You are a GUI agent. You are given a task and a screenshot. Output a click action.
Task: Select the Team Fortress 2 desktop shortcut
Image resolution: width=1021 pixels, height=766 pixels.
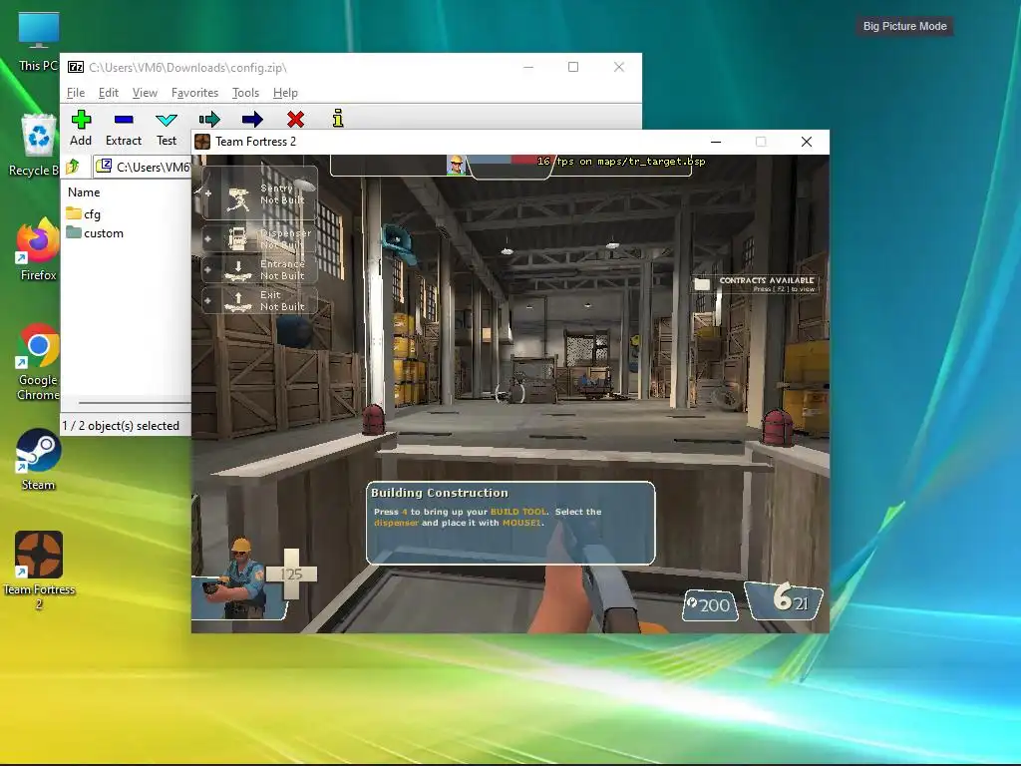(x=39, y=571)
